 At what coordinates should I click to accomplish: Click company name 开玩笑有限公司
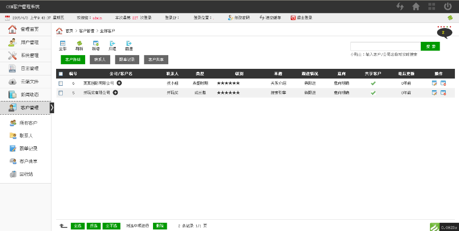pyautogui.click(x=97, y=92)
